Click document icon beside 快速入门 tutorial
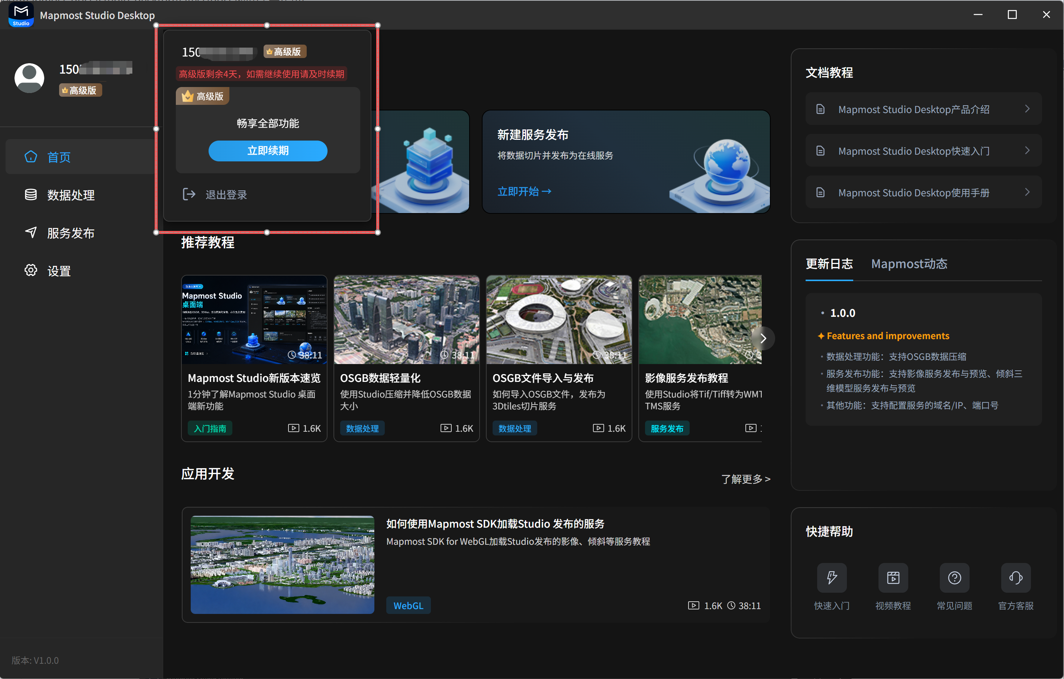This screenshot has height=679, width=1064. (x=820, y=151)
